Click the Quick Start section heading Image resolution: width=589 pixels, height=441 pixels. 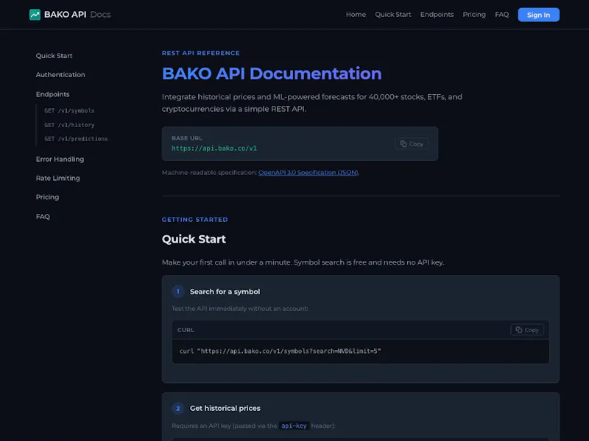pos(194,239)
